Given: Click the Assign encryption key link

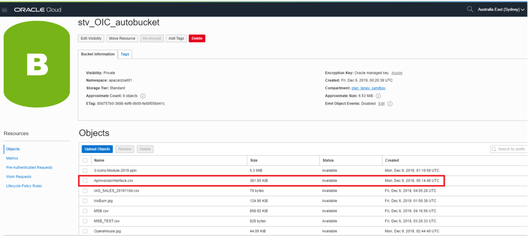Looking at the screenshot, I should 396,73.
